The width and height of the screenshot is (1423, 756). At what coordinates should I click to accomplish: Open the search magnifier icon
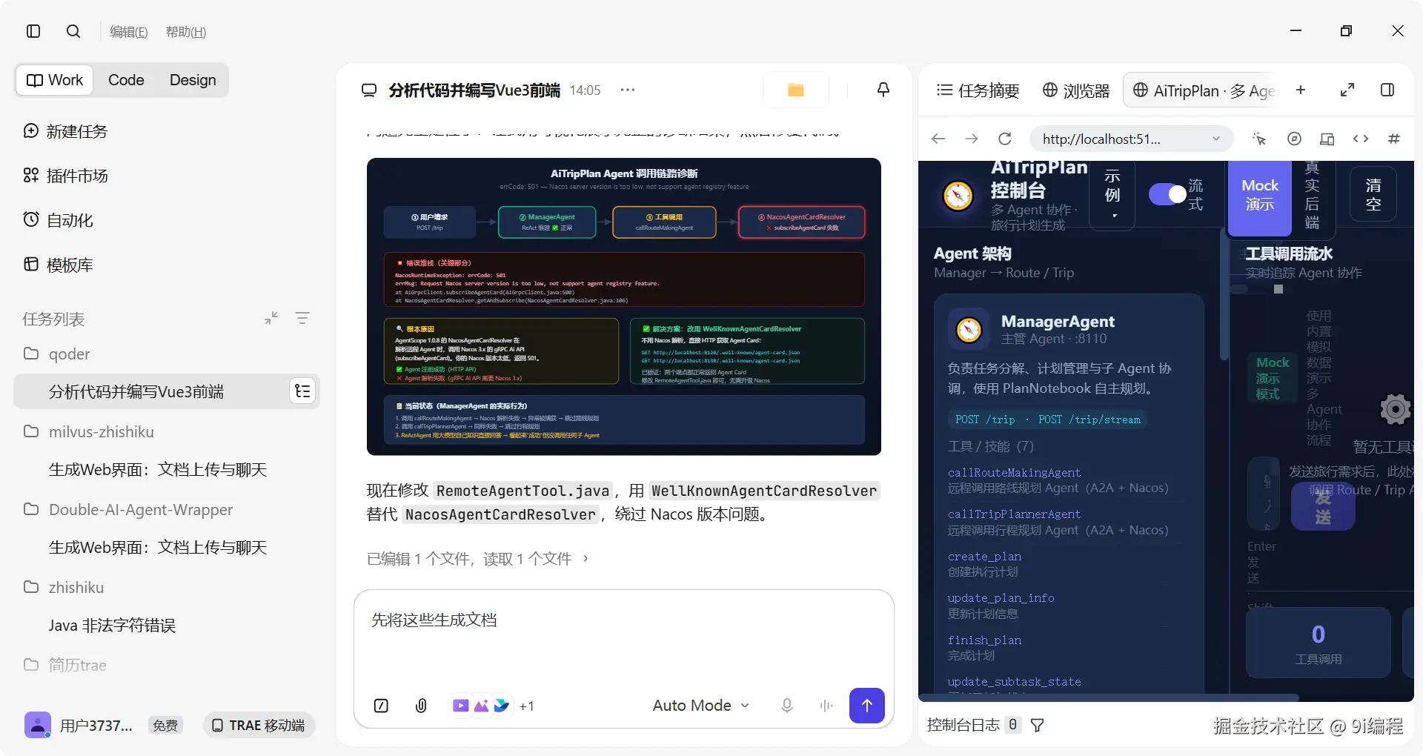(x=73, y=31)
